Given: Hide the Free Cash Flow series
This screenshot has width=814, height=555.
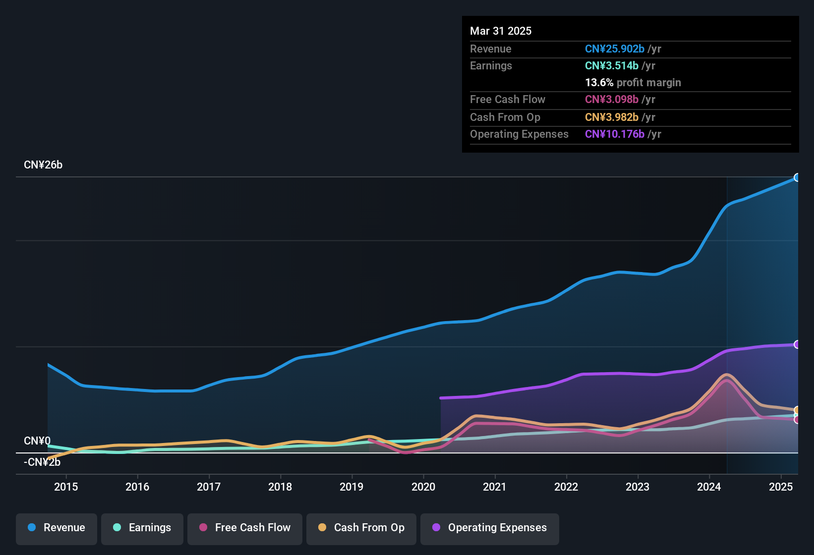Looking at the screenshot, I should click(245, 528).
